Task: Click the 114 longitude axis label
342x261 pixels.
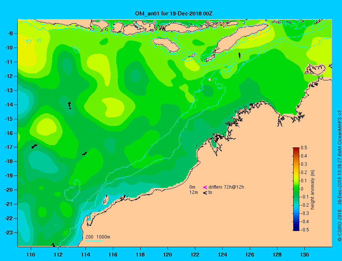Action: [x=85, y=255]
